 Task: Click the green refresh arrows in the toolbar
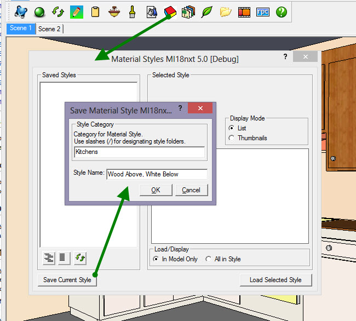tap(58, 11)
